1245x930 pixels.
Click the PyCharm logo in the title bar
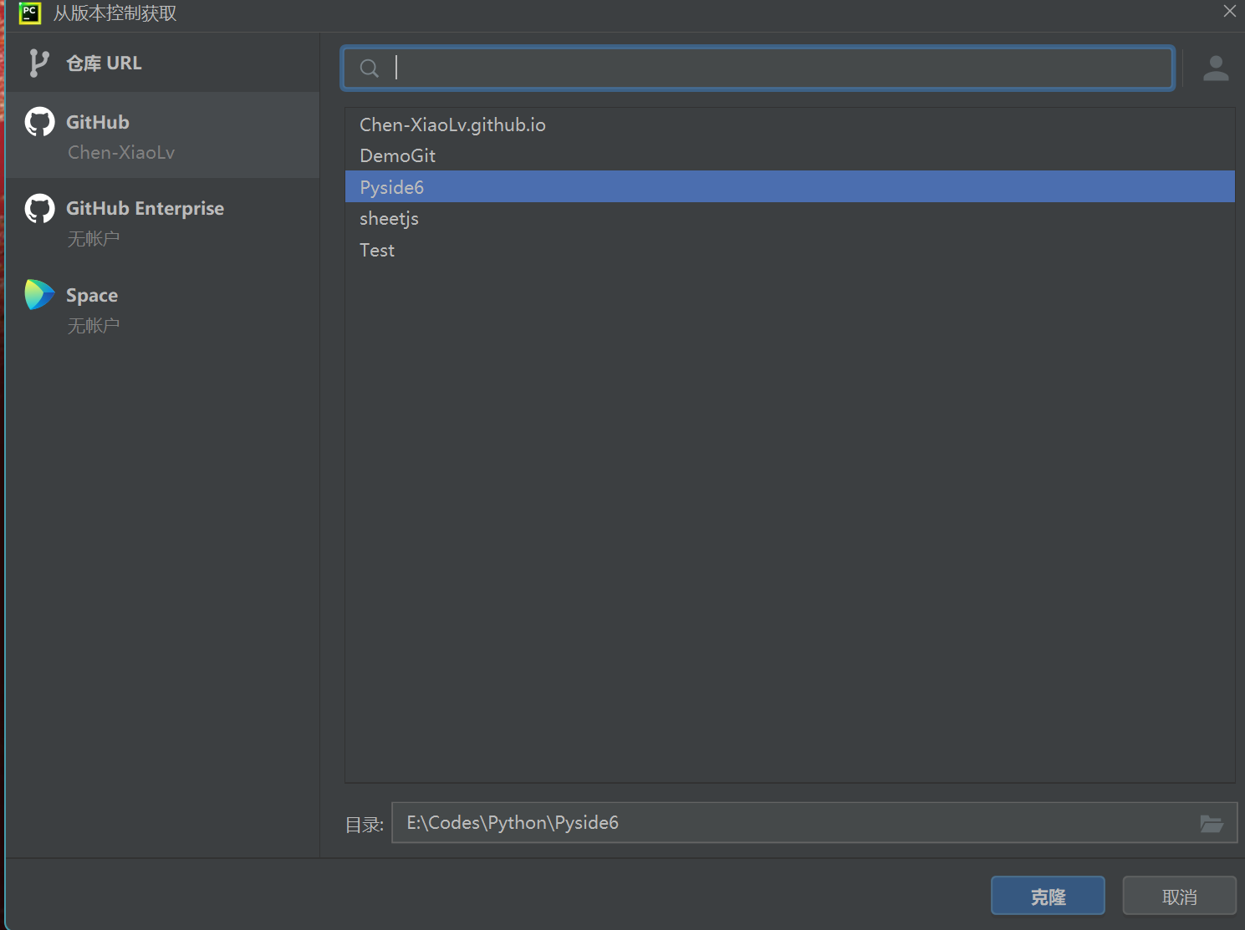29,13
